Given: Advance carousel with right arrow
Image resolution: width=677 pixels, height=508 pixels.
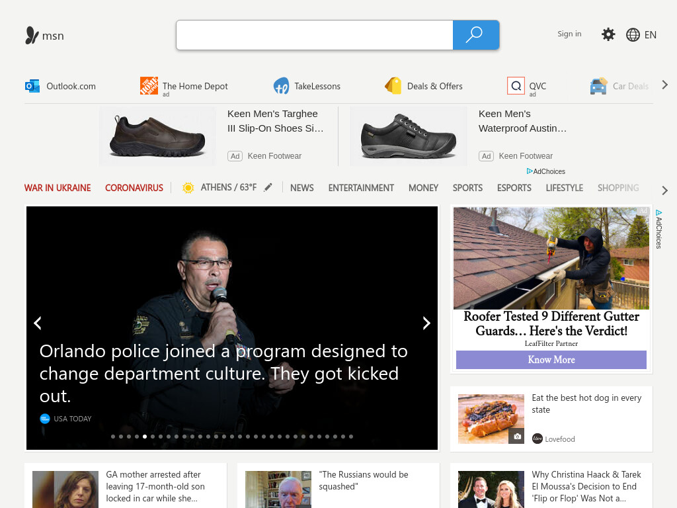Looking at the screenshot, I should coord(426,323).
